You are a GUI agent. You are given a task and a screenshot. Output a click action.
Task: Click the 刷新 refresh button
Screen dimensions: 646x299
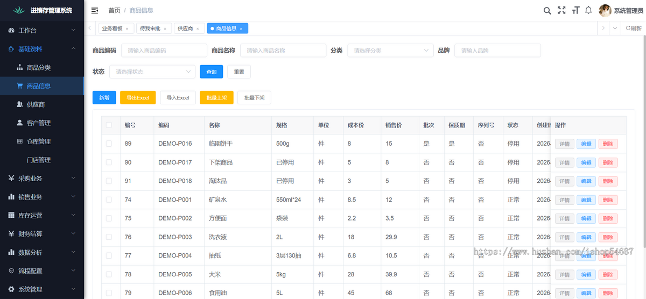(x=634, y=29)
